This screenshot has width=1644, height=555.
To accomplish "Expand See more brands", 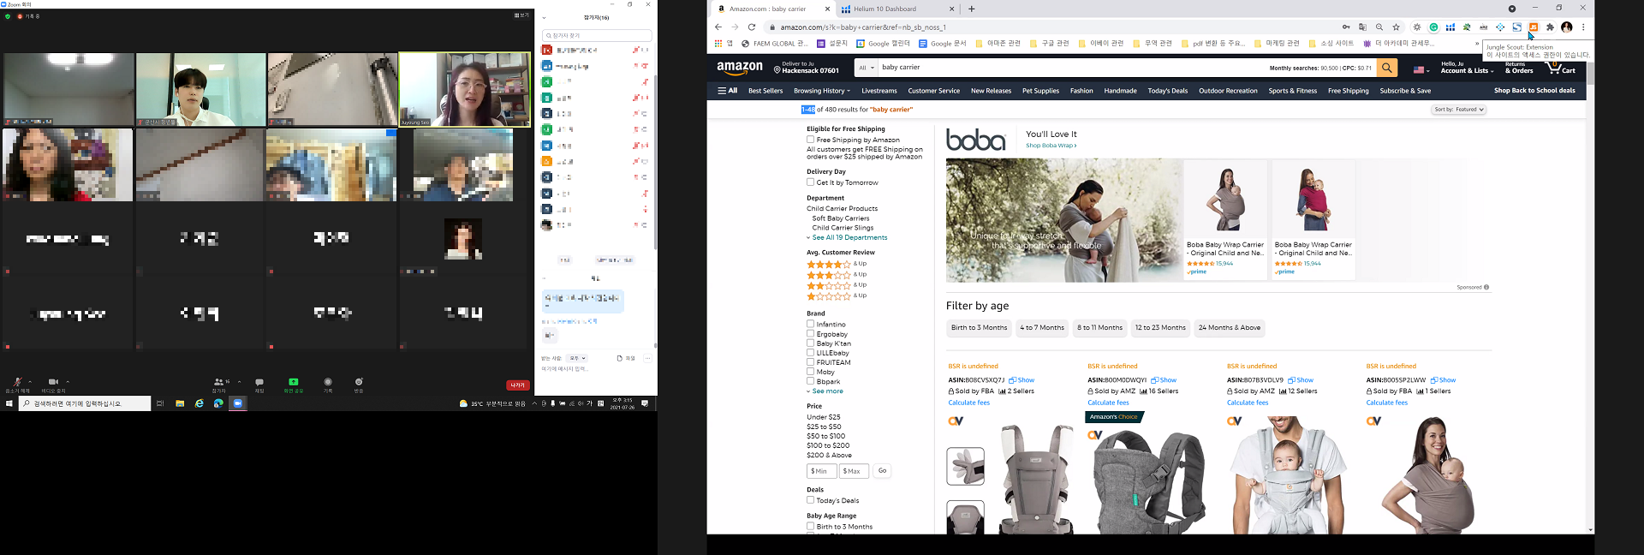I will point(825,391).
